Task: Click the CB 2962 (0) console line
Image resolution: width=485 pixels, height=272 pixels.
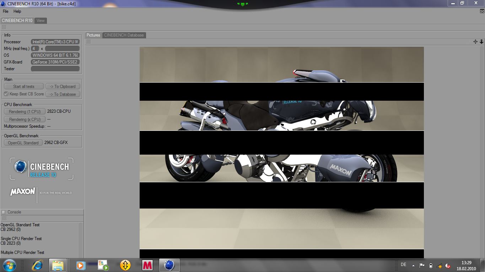Action: [11, 229]
